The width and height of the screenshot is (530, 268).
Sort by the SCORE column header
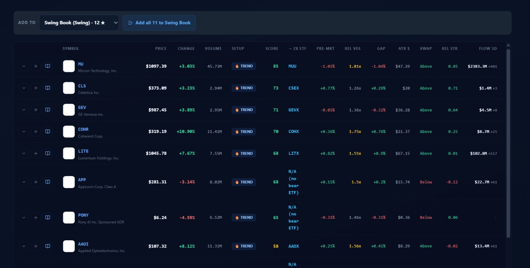pos(272,49)
